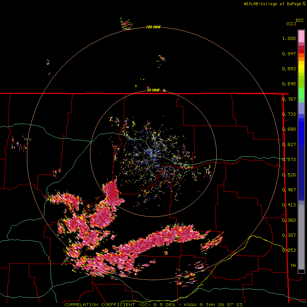Viewport: 307px width, 307px height.
Task: Click the gray segment of the color bar
Action: click(x=301, y=237)
